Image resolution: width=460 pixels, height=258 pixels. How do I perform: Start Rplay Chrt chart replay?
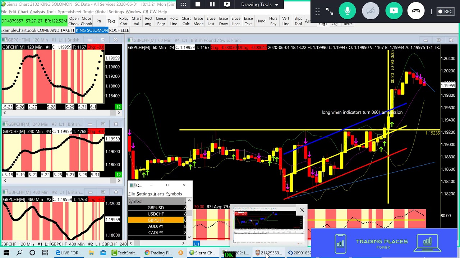coord(124,21)
